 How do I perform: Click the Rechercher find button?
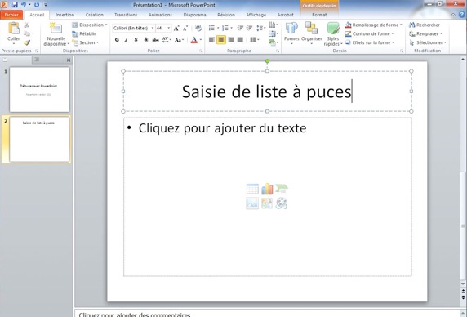click(x=425, y=25)
